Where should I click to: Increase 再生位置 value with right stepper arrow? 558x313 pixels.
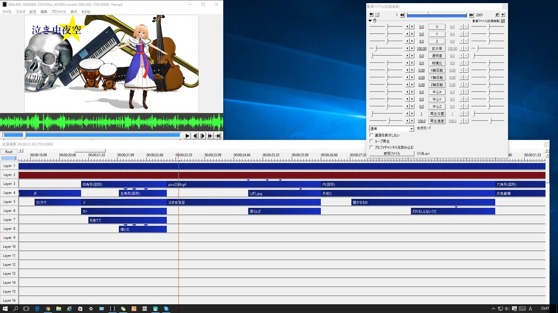pos(412,114)
